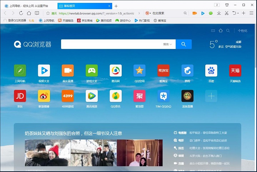Open the scissors screenshot tool

(x=227, y=13)
